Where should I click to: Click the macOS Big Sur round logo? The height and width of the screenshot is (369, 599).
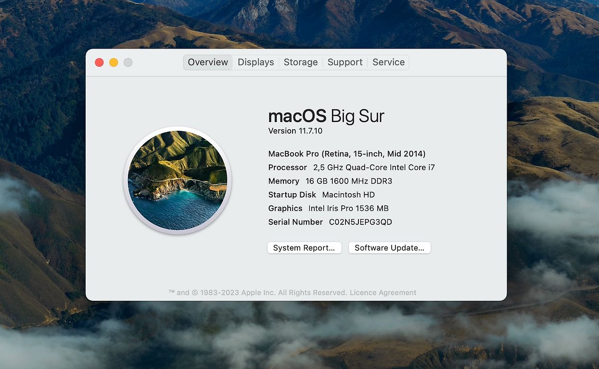178,181
